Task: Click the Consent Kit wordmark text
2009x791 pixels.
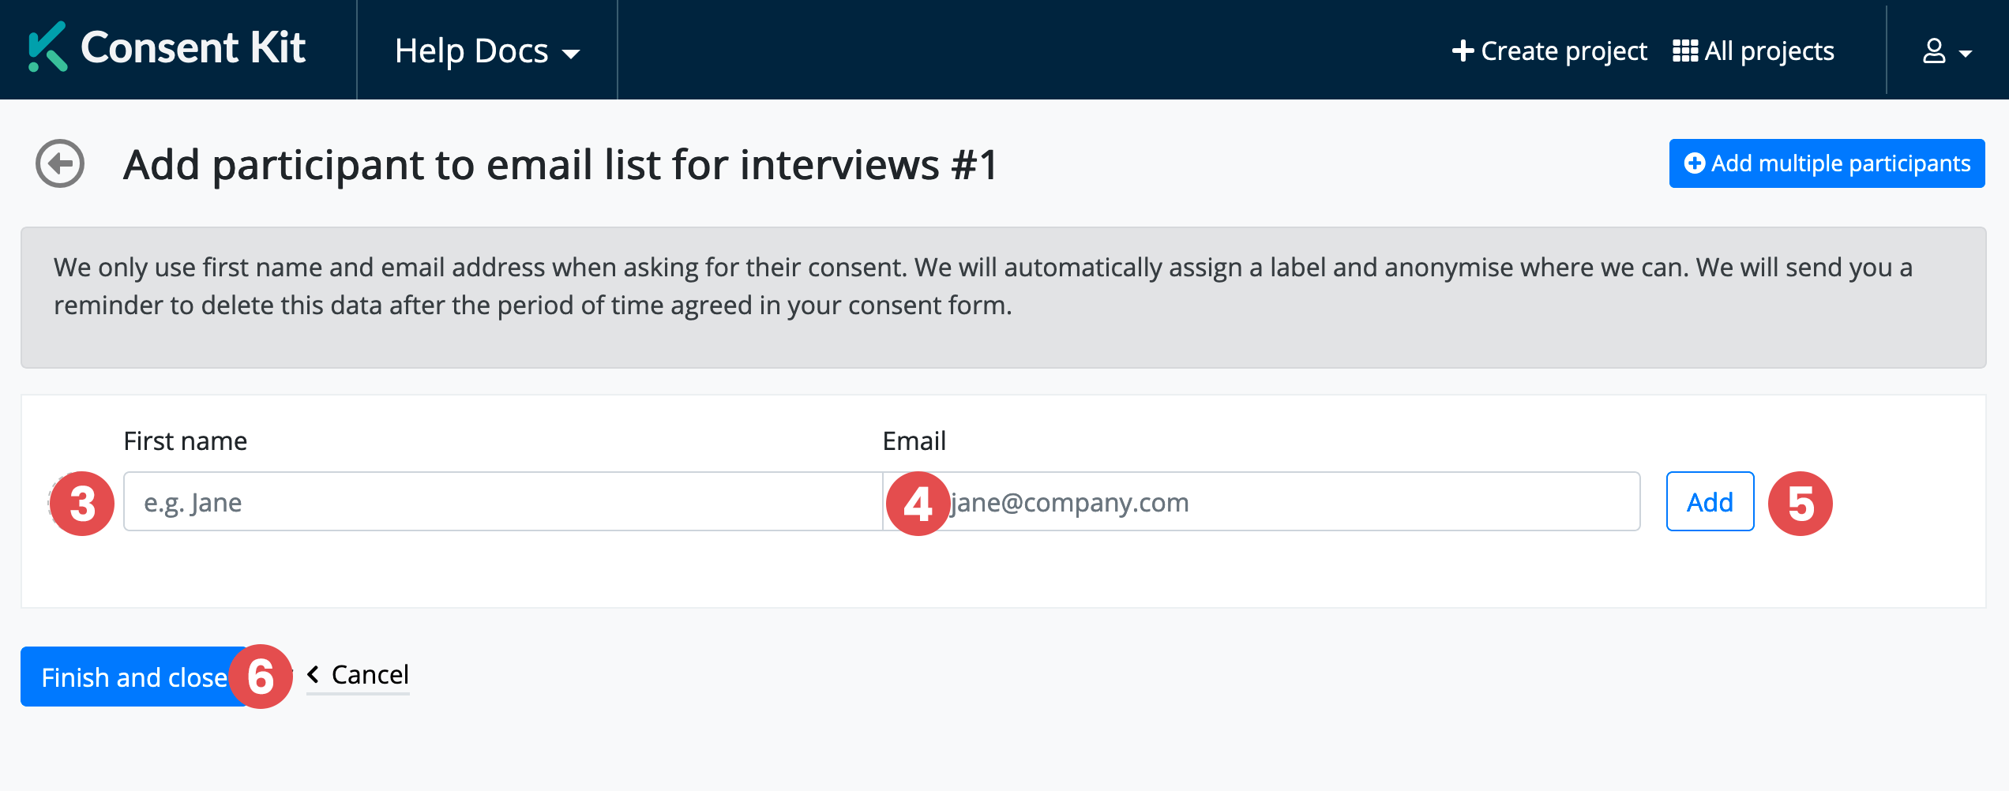Action: (193, 48)
